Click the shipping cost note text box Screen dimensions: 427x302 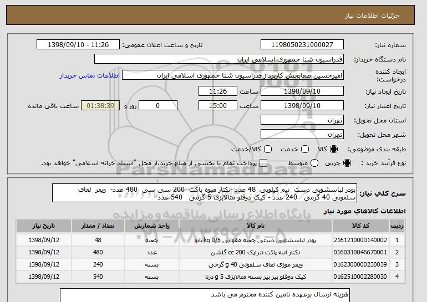pos(205,295)
